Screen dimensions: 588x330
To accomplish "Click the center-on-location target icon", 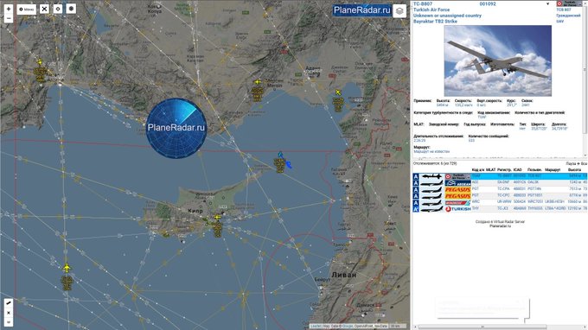I will click(x=58, y=9).
